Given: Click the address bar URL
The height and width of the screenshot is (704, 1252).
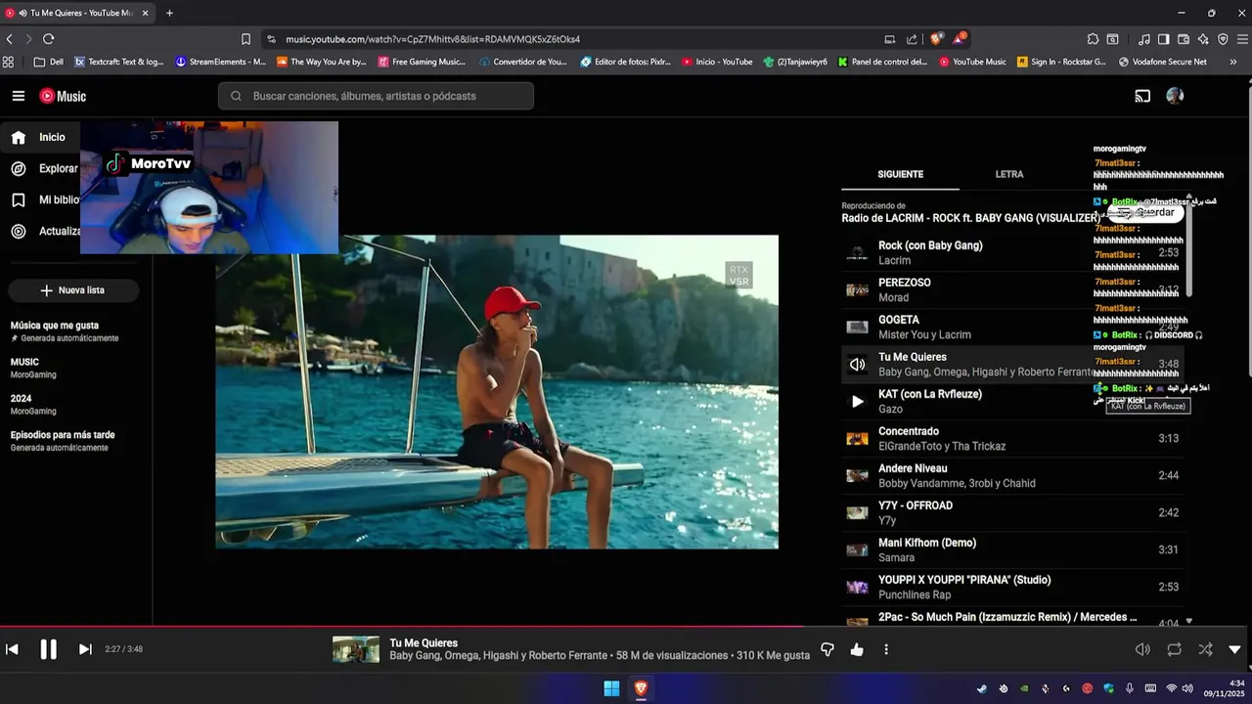Looking at the screenshot, I should [x=432, y=39].
